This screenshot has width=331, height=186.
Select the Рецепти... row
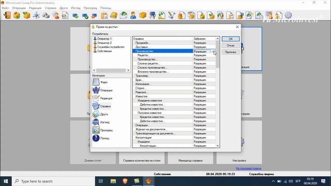174,55
